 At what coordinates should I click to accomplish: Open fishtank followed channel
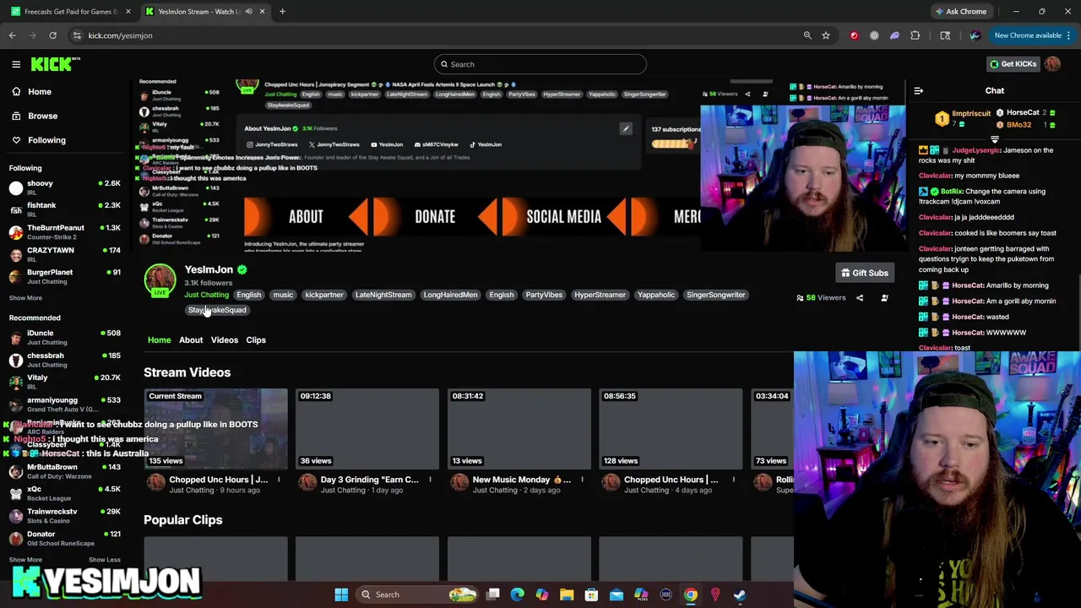point(64,209)
